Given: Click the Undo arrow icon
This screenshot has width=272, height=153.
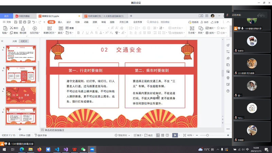Looking at the screenshot, I should coord(34,22).
